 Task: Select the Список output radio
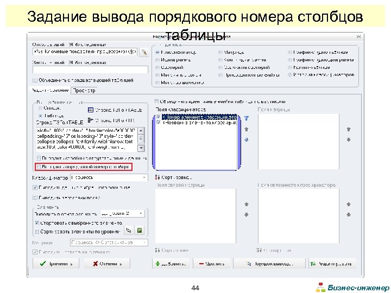click(40, 108)
